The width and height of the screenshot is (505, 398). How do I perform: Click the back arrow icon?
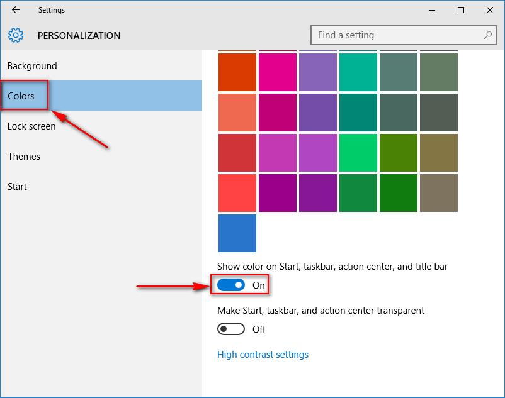pos(16,10)
